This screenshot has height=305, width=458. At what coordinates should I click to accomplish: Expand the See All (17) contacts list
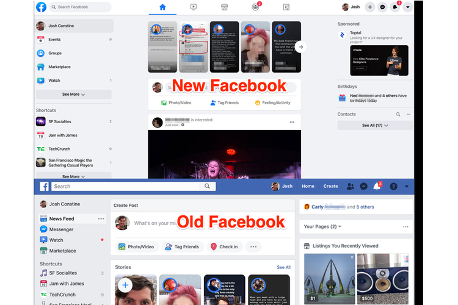[x=375, y=125]
